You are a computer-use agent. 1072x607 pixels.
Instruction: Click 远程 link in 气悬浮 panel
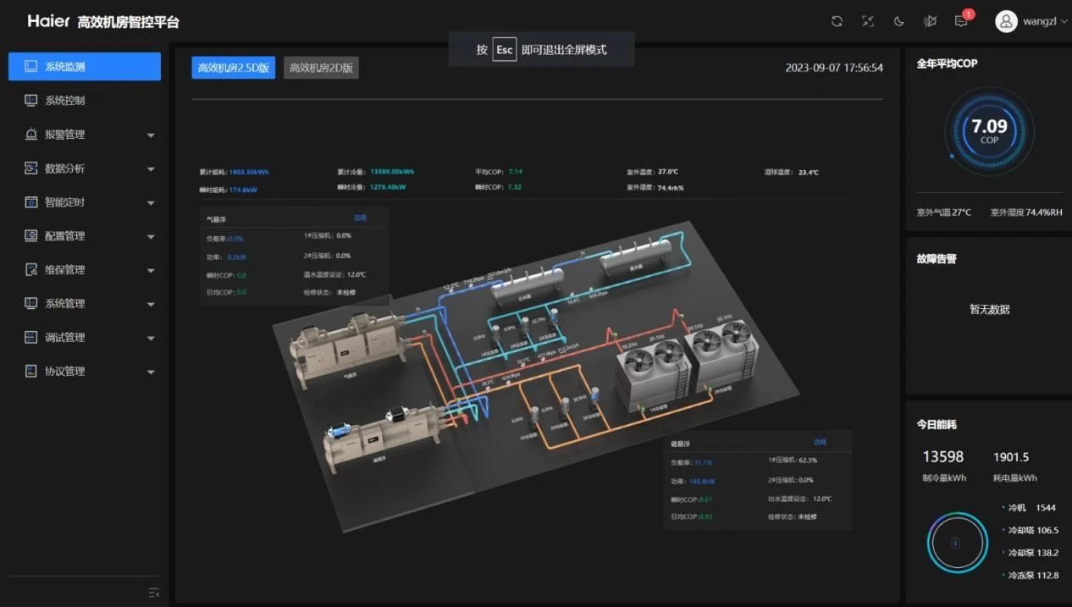point(360,218)
